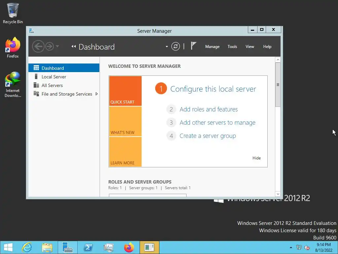Click the 'Roles: 1' text

coord(115,188)
